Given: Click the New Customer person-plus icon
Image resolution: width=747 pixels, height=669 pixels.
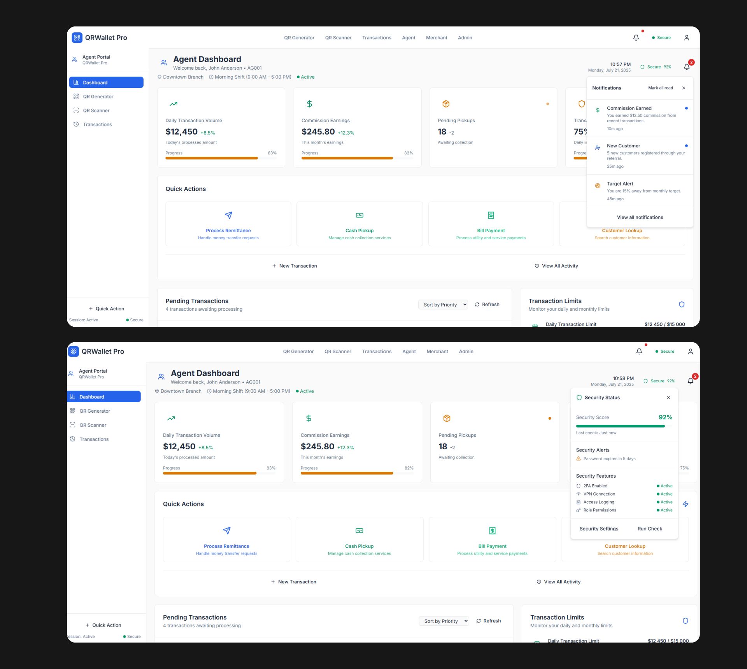Looking at the screenshot, I should click(x=598, y=148).
